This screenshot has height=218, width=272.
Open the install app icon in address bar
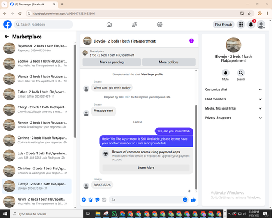click(242, 13)
